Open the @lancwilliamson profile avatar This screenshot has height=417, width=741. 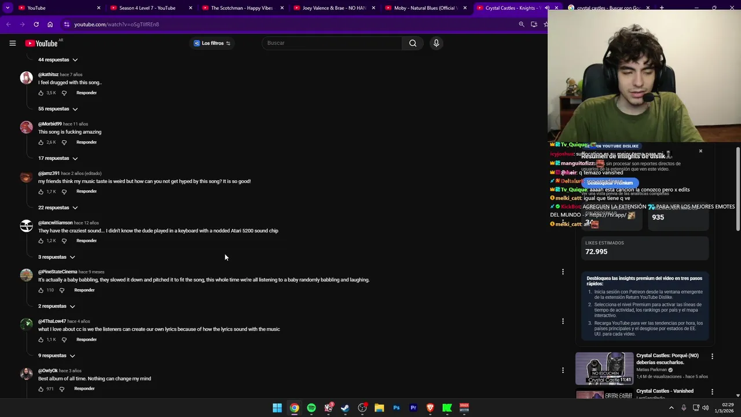[x=26, y=226]
